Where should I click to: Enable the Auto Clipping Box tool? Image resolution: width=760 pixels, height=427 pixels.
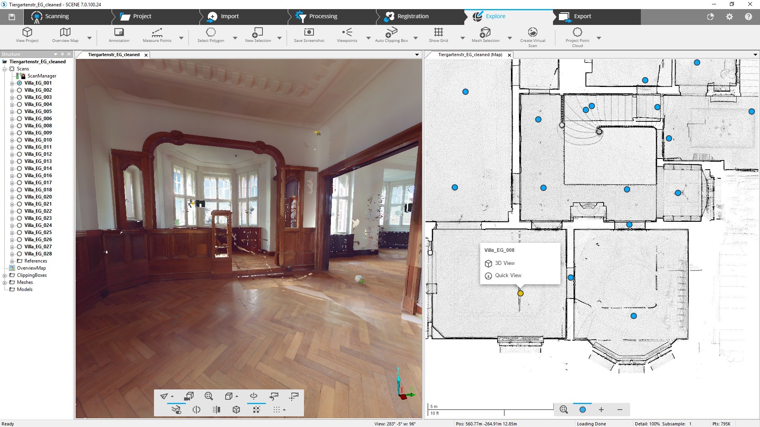click(x=392, y=36)
